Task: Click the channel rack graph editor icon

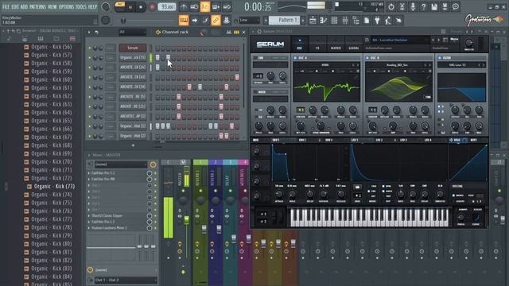Action: click(229, 32)
